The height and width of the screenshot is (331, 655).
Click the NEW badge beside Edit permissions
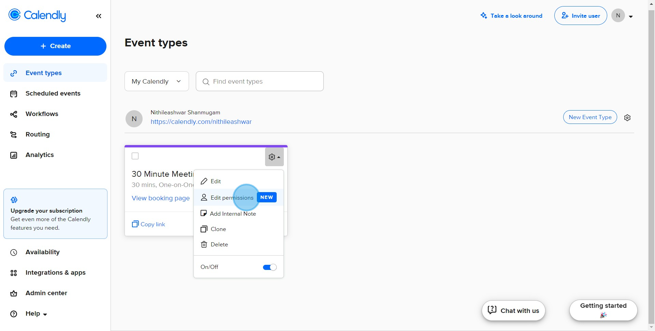[x=266, y=197]
